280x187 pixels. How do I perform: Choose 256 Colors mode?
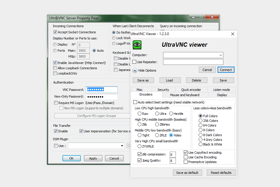click(201, 120)
